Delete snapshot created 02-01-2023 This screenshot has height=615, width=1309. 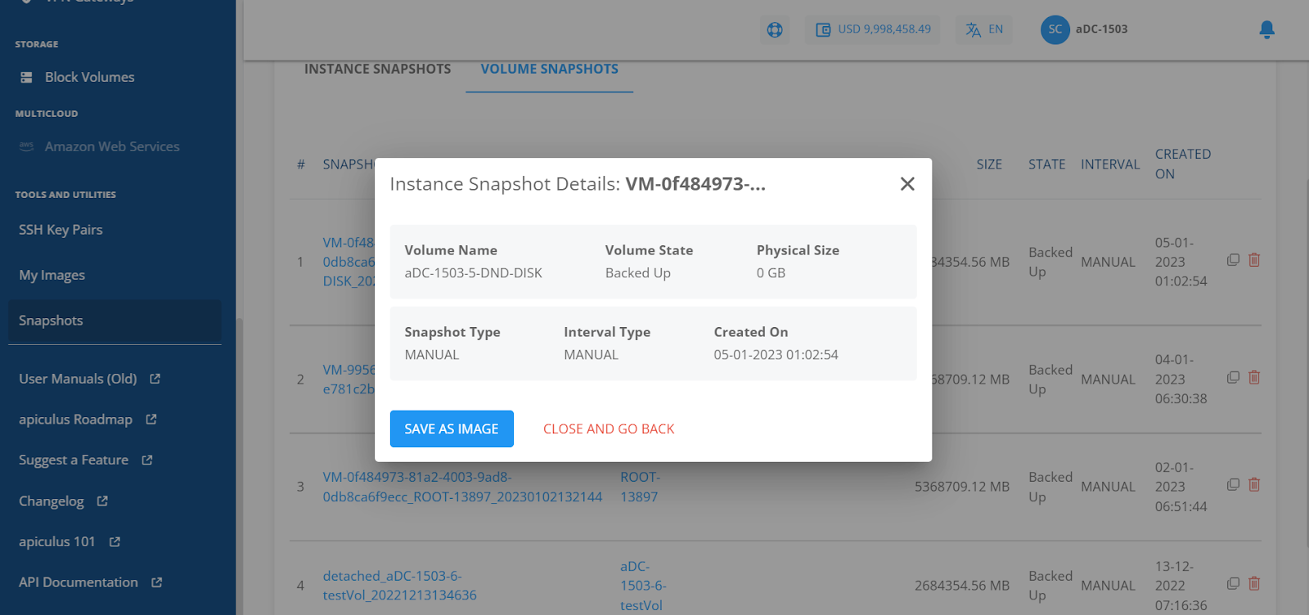tap(1254, 485)
